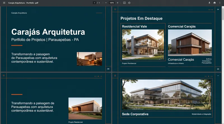224x124 pixels.
Task: Click navigation arrows on bottom-left slide
Action: [x=98, y=76]
